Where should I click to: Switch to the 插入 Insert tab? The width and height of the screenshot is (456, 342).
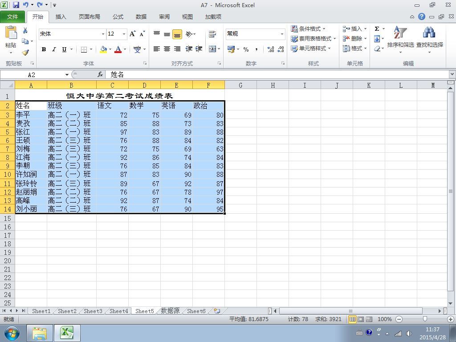[61, 17]
